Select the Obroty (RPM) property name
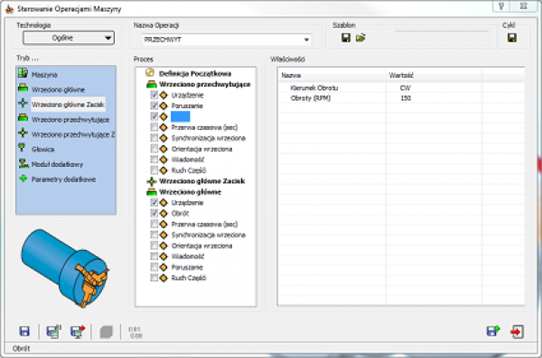The image size is (542, 358). tap(311, 98)
